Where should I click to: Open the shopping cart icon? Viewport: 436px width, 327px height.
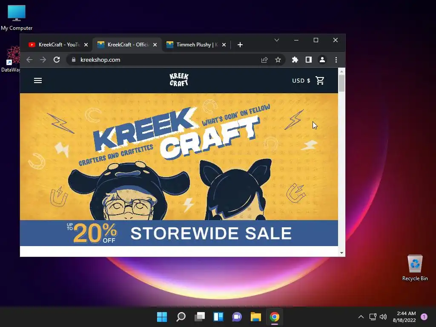(320, 80)
